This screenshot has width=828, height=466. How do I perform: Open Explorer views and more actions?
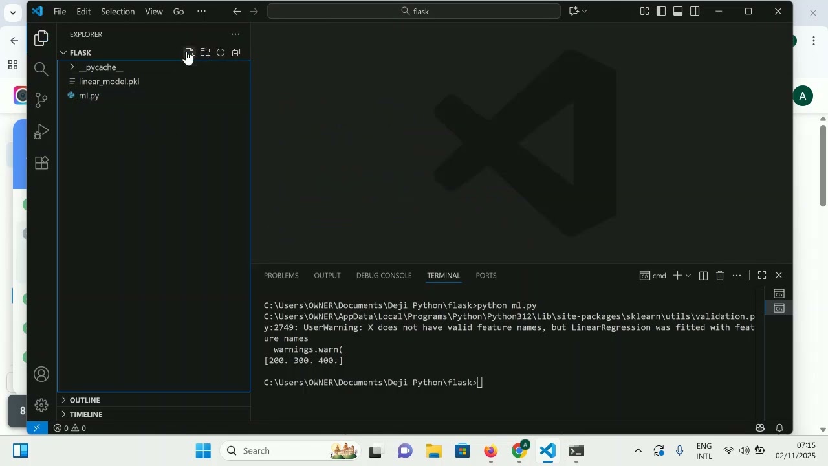click(235, 34)
